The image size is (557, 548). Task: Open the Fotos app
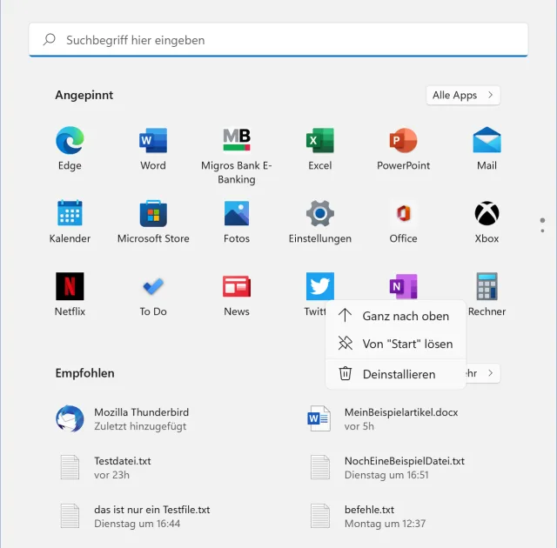(x=237, y=222)
